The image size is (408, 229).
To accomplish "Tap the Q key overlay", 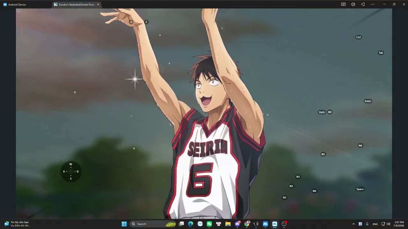I will 131,22.
